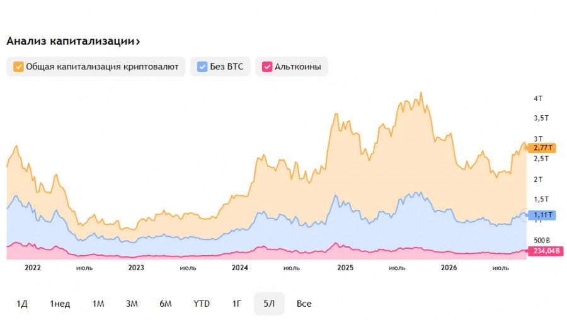Click the 2026 x-axis label
Screen dimensions: 567x320
pos(449,268)
